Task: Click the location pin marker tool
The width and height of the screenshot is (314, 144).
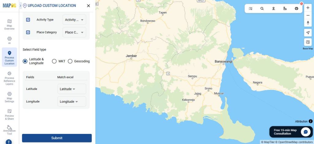Action: (273, 9)
